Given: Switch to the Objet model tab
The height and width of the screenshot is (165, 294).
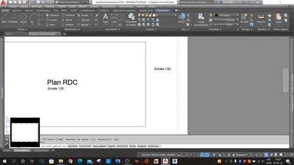Looking at the screenshot, I should pyautogui.click(x=7, y=150).
